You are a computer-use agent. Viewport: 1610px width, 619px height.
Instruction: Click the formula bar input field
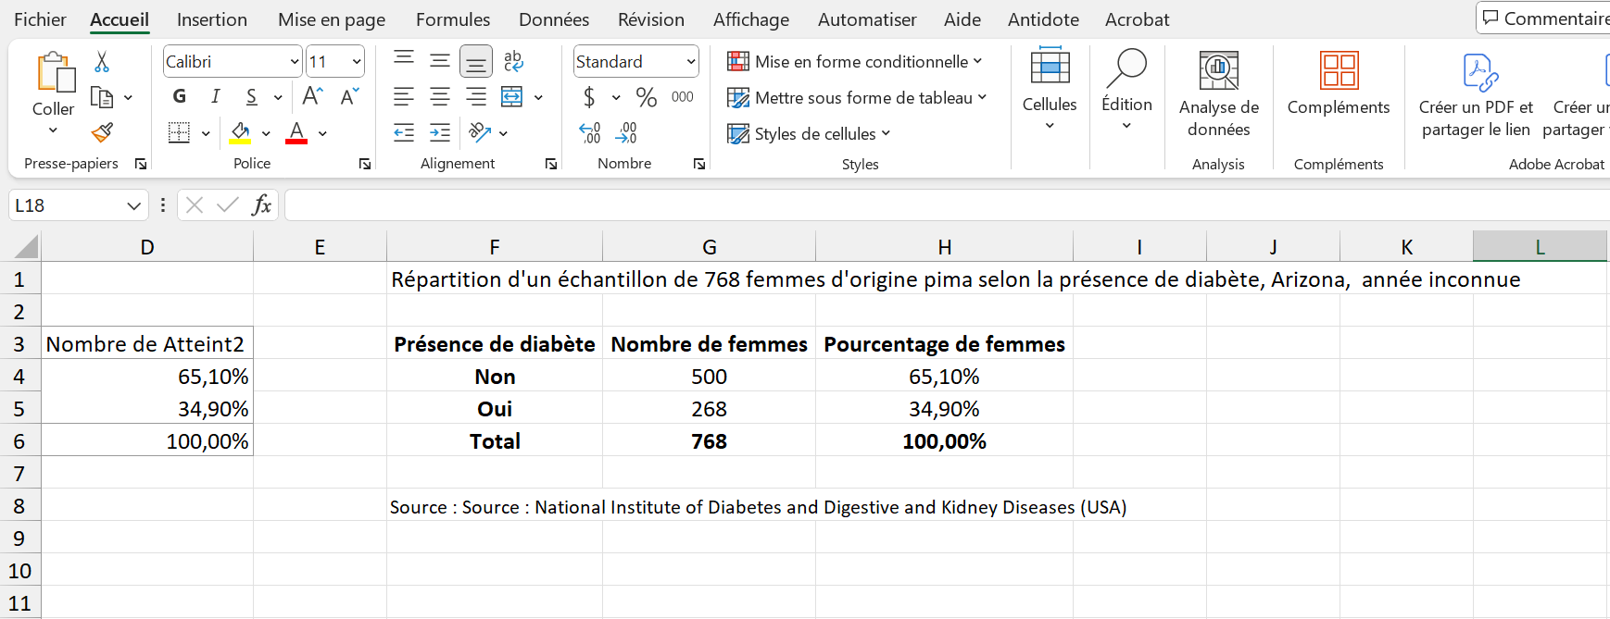point(947,204)
